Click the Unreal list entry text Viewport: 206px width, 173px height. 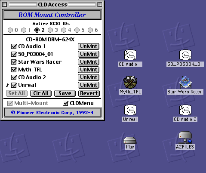click(x=27, y=85)
